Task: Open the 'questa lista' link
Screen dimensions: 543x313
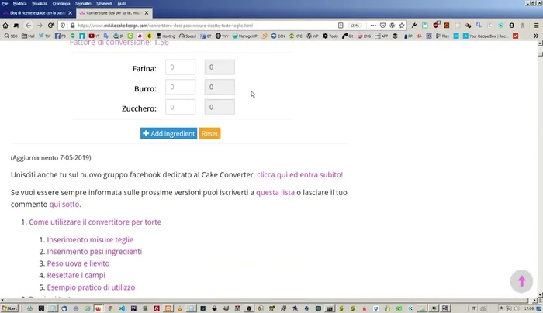Action: tap(275, 191)
